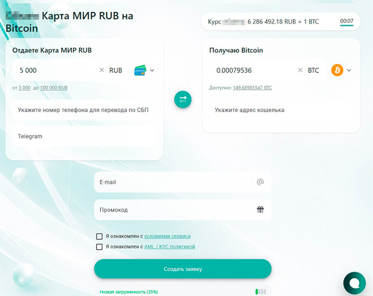Click the Промокод input field
This screenshot has height=296, width=373.
tap(183, 210)
